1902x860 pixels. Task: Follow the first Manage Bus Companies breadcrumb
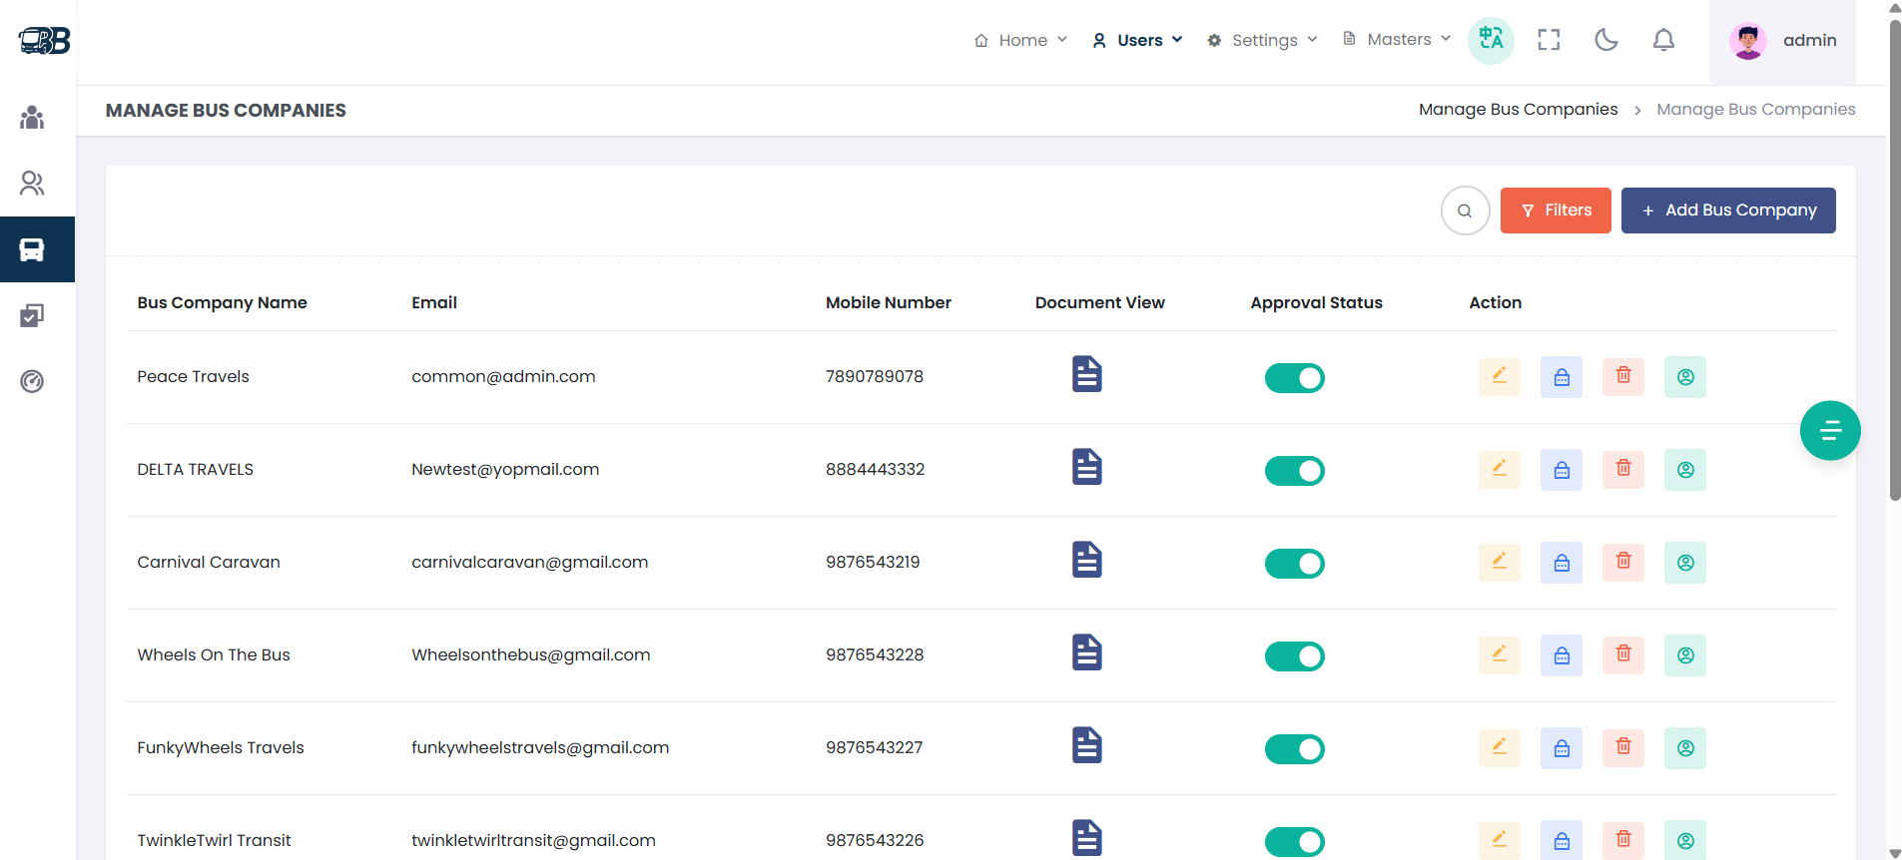[x=1518, y=110]
